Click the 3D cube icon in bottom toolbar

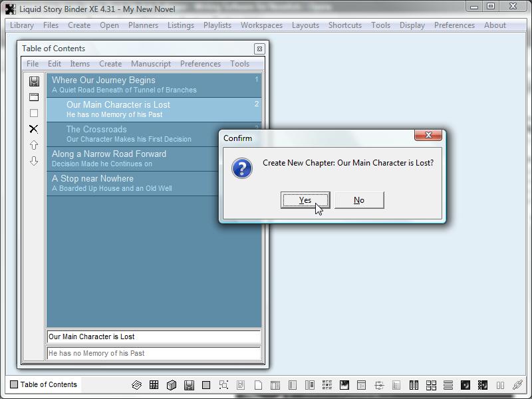[x=171, y=385]
